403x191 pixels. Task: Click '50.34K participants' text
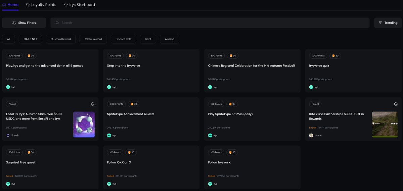17,79
